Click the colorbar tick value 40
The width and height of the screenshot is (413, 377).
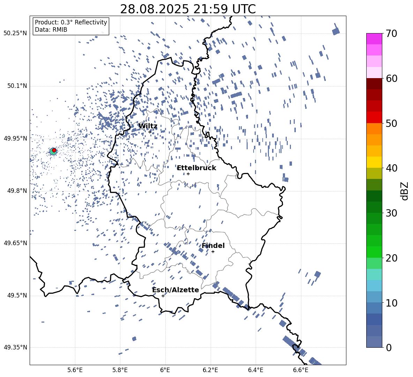coord(392,168)
